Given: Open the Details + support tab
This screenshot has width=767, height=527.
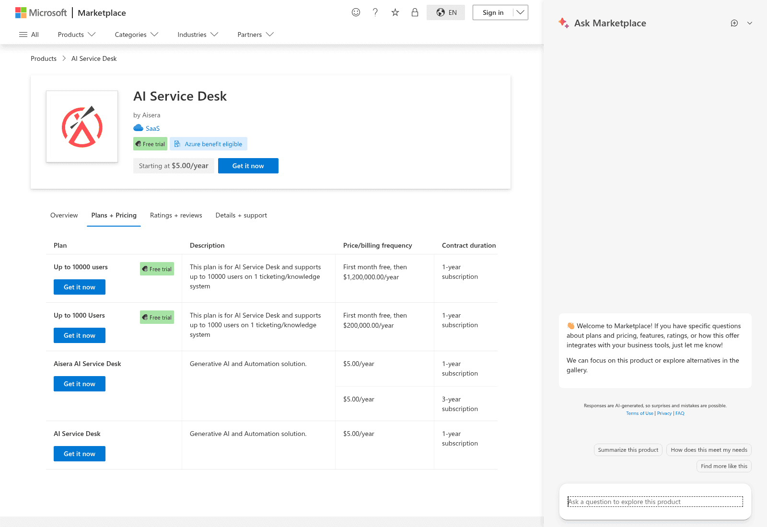Looking at the screenshot, I should click(x=241, y=215).
